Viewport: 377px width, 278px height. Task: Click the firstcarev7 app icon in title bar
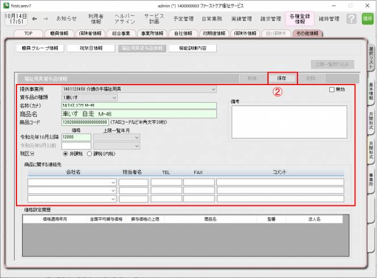(x=6, y=4)
